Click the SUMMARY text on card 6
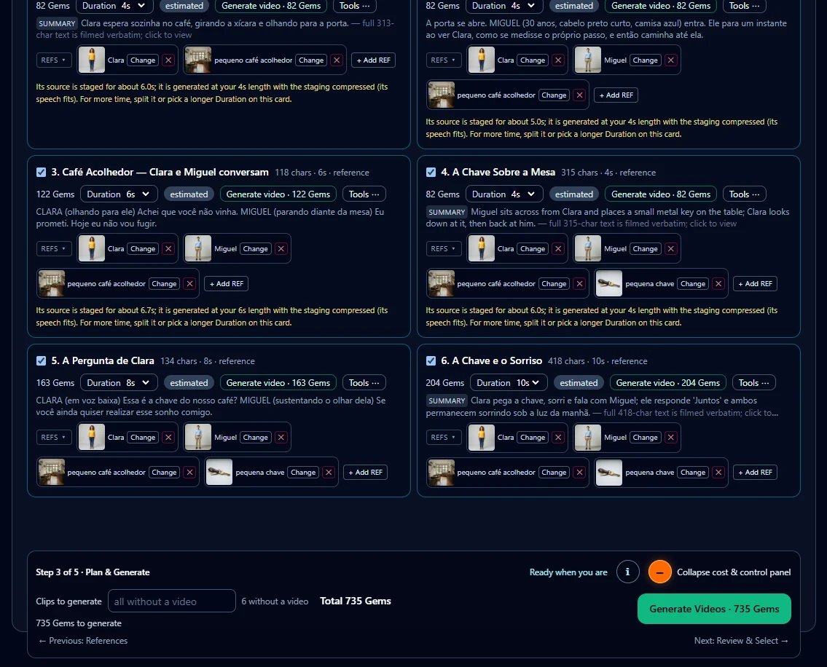 (x=446, y=400)
